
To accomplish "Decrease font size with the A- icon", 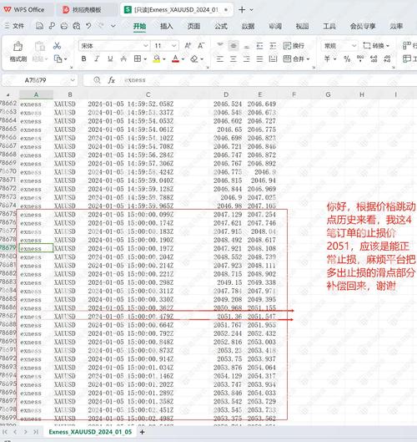I will pyautogui.click(x=201, y=46).
